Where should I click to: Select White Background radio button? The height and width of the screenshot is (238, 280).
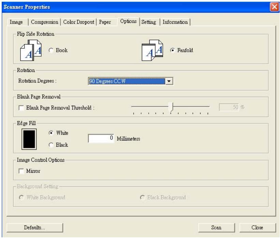pos(21,197)
